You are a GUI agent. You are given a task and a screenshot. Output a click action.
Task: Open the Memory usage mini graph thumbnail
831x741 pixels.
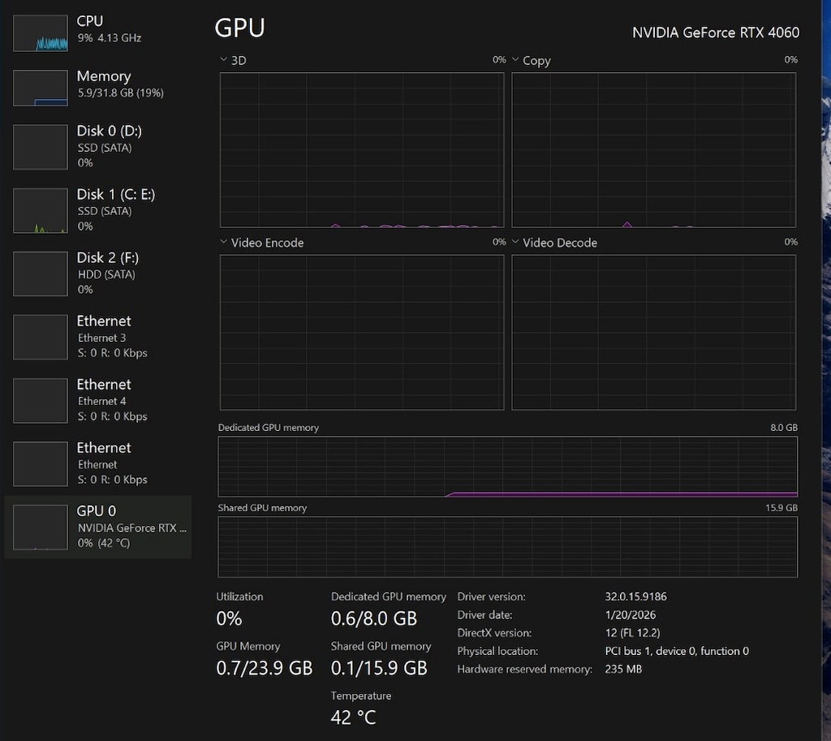click(41, 88)
